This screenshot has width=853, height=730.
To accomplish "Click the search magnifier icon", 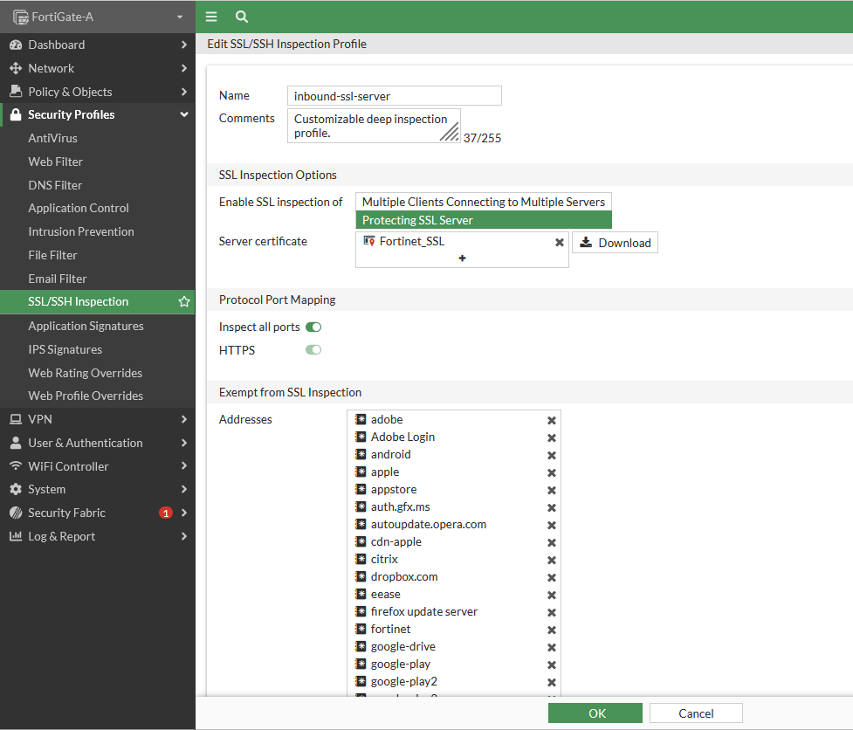I will coord(242,17).
